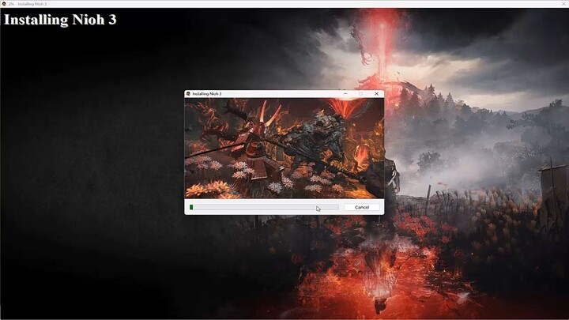
Task: Click the outer window's title bar icon
Action: (4, 4)
